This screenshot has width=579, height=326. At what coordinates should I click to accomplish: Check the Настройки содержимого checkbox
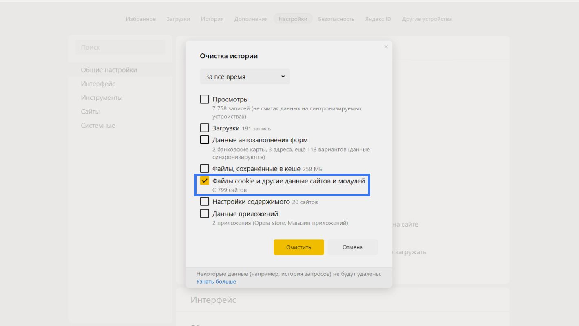205,201
